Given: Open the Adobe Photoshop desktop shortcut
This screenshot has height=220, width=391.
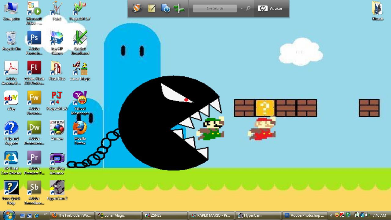Looking at the screenshot, I should coord(34,38).
